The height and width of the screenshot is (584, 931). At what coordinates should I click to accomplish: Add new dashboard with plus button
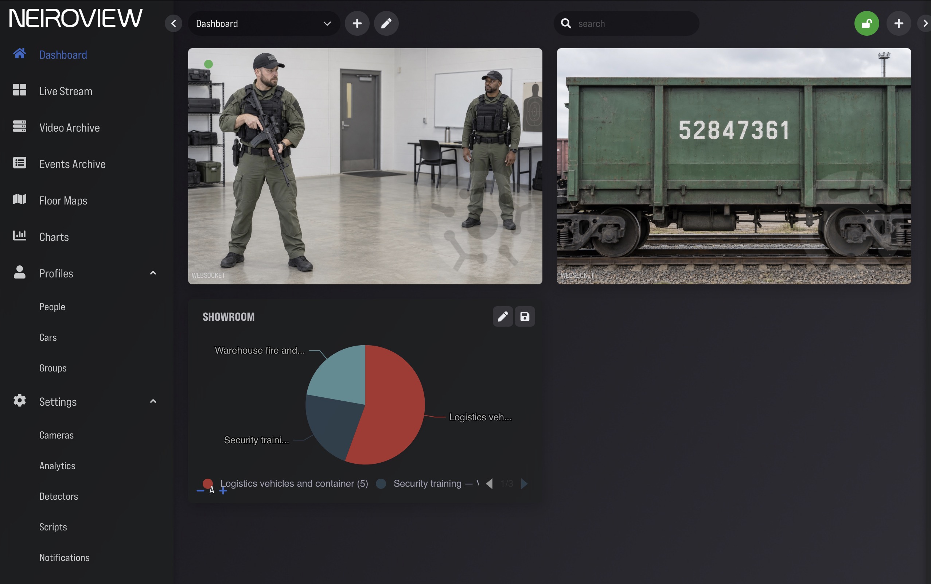(357, 24)
